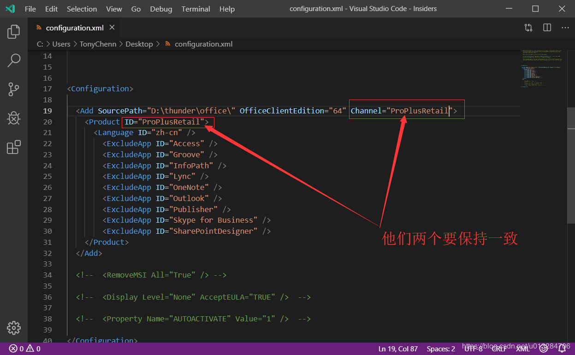Click the commented AUTOACTIVATE Property line

194,319
